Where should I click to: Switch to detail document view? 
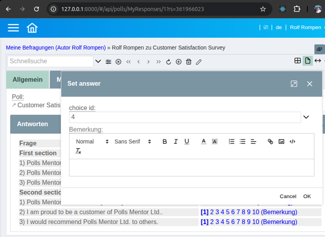click(307, 61)
